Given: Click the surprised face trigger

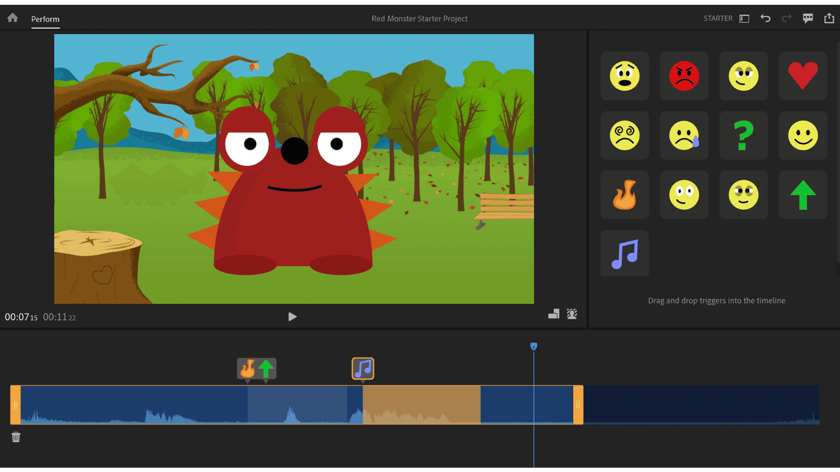Looking at the screenshot, I should (x=624, y=76).
